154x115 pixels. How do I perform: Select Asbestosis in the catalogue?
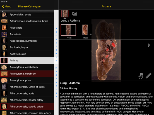point(27,28)
